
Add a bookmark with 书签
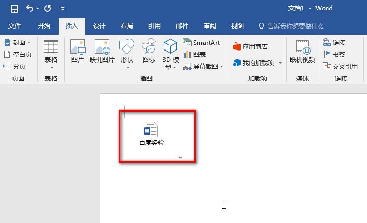point(334,54)
